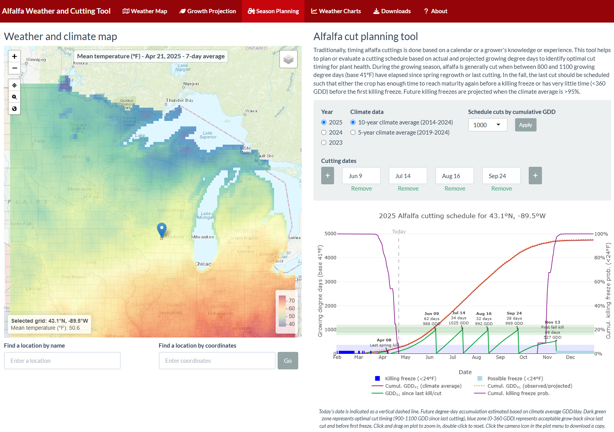This screenshot has width=614, height=432.
Task: Click the blue location marker near Madison
Action: pyautogui.click(x=162, y=230)
